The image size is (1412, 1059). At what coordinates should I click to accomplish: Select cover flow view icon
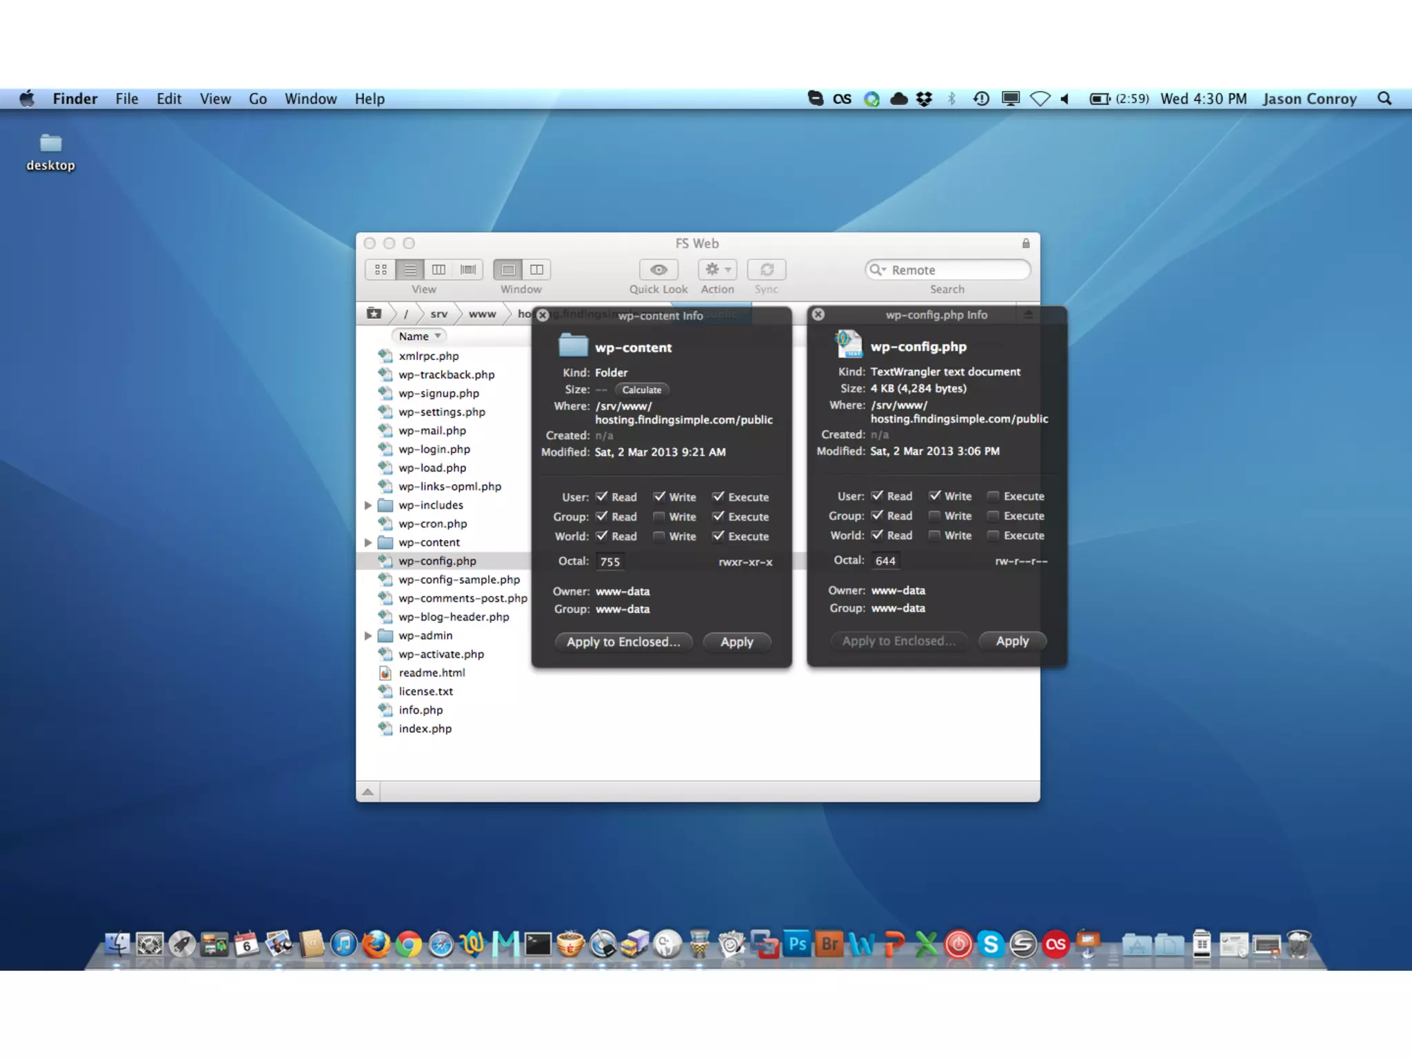(468, 270)
